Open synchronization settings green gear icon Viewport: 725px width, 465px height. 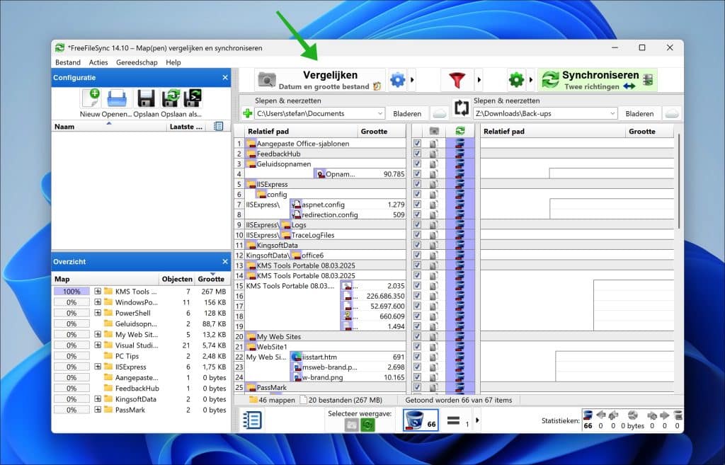point(516,80)
